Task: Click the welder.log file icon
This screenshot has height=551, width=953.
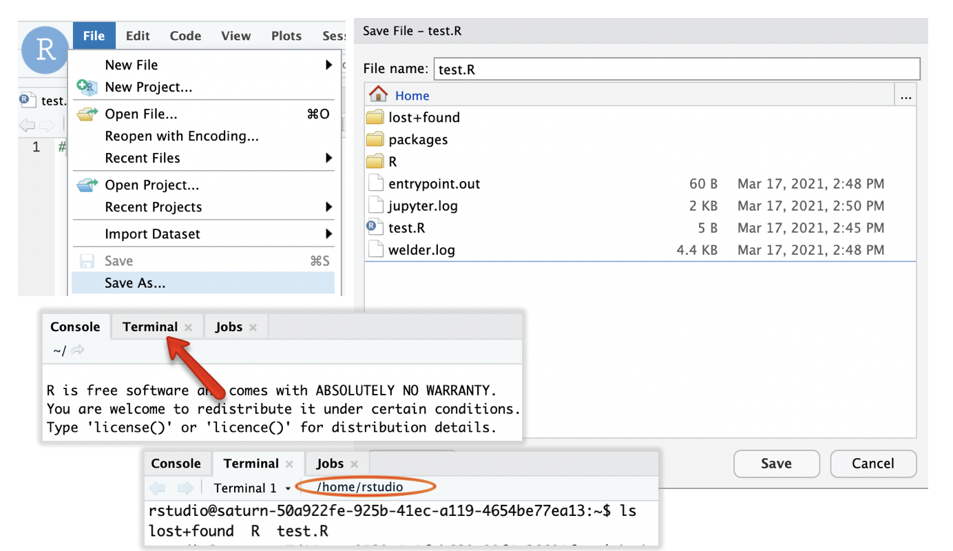Action: (x=375, y=249)
